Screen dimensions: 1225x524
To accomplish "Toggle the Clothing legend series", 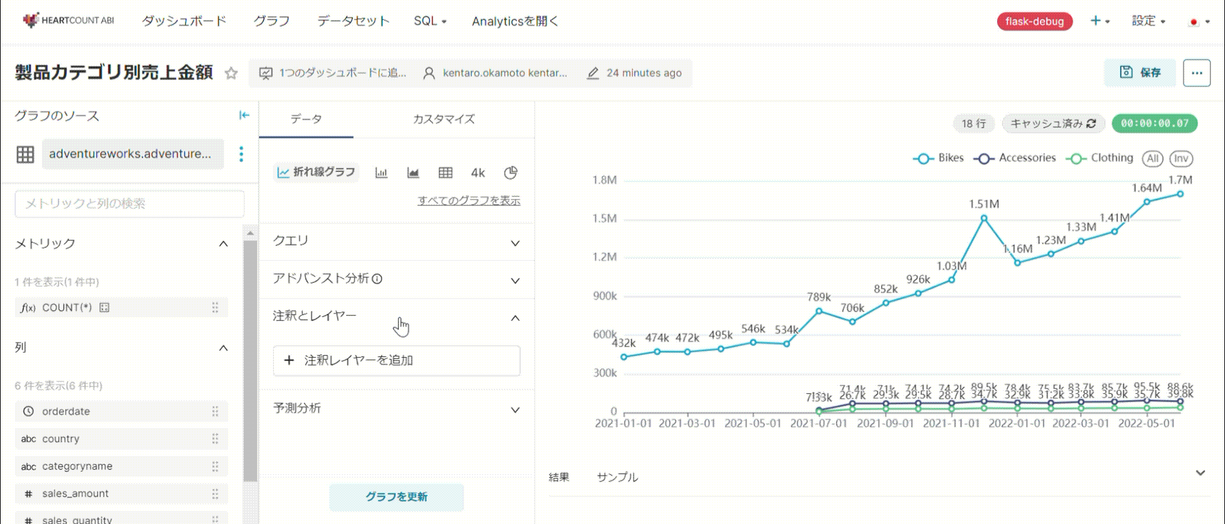I will point(1100,158).
